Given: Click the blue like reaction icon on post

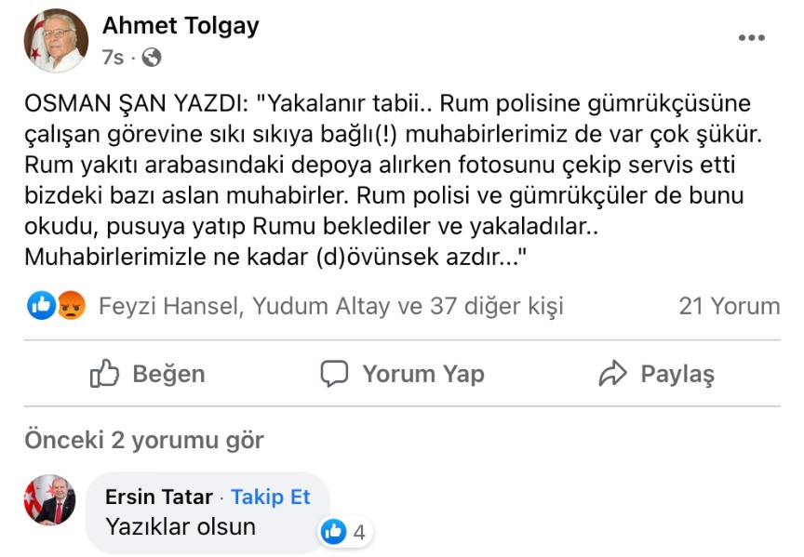Looking at the screenshot, I should point(42,305).
